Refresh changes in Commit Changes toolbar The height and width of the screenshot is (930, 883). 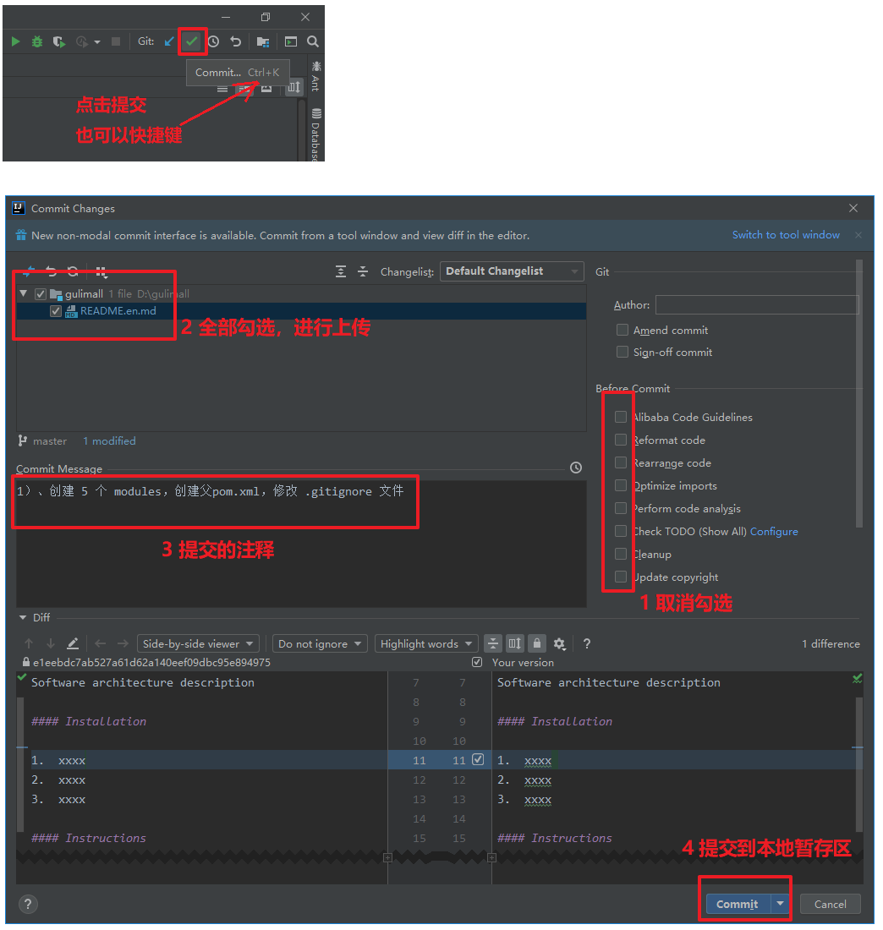click(73, 271)
